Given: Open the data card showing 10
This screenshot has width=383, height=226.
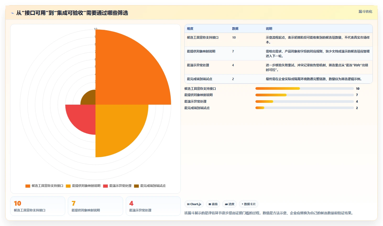Looking at the screenshot, I should (38, 206).
